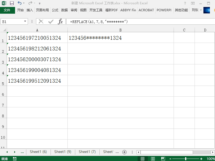Open the redo history dropdown arrow

click(35, 3)
